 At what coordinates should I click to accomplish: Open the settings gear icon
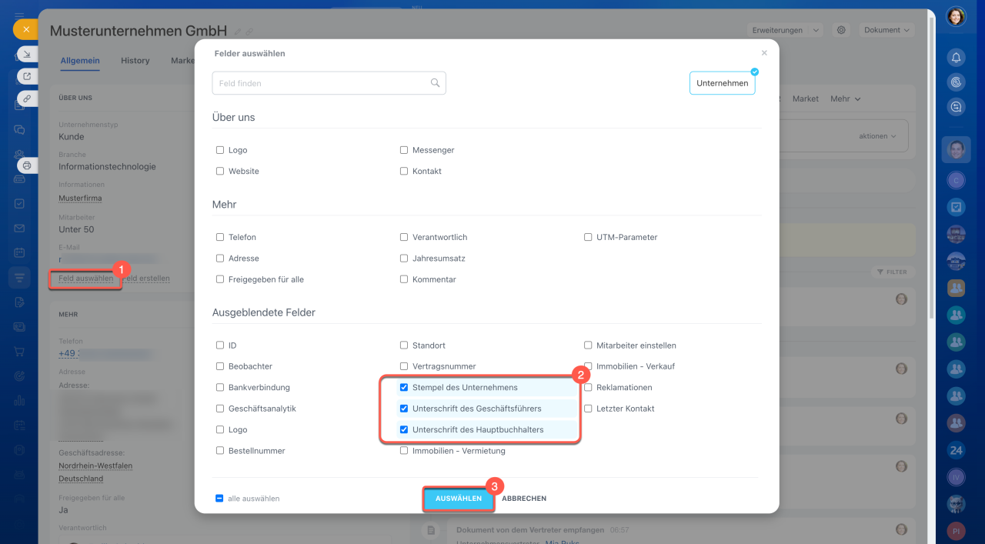coord(841,30)
